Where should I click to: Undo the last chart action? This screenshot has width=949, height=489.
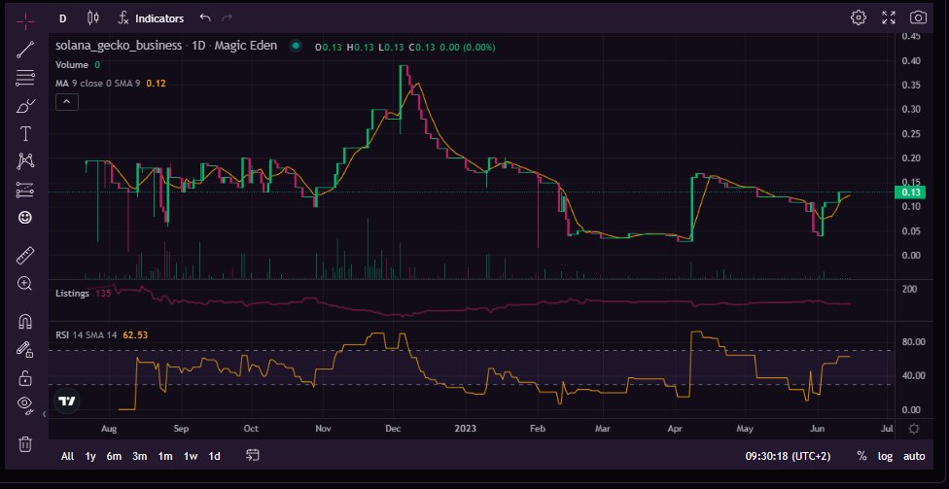click(205, 18)
